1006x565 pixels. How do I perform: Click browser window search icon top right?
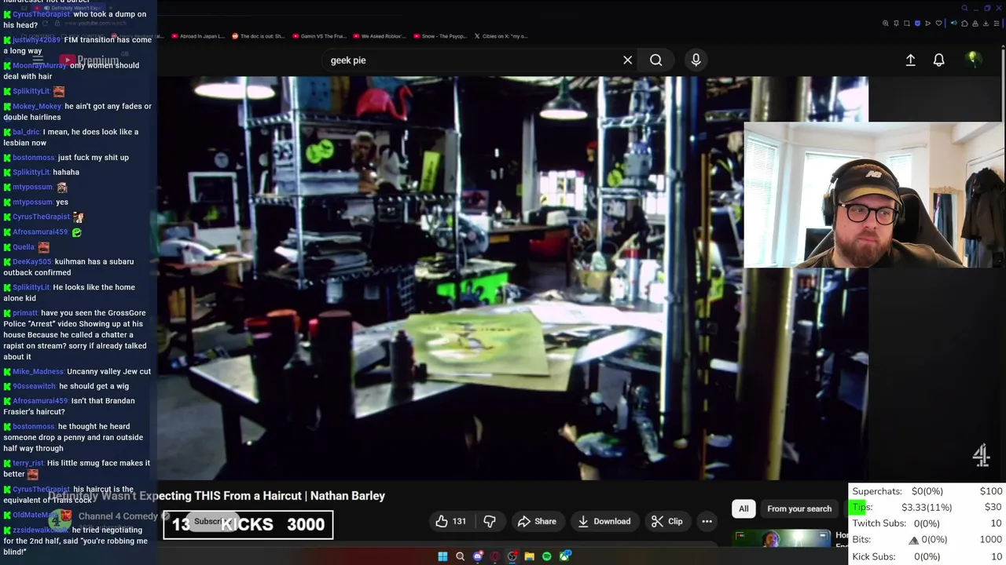point(964,8)
